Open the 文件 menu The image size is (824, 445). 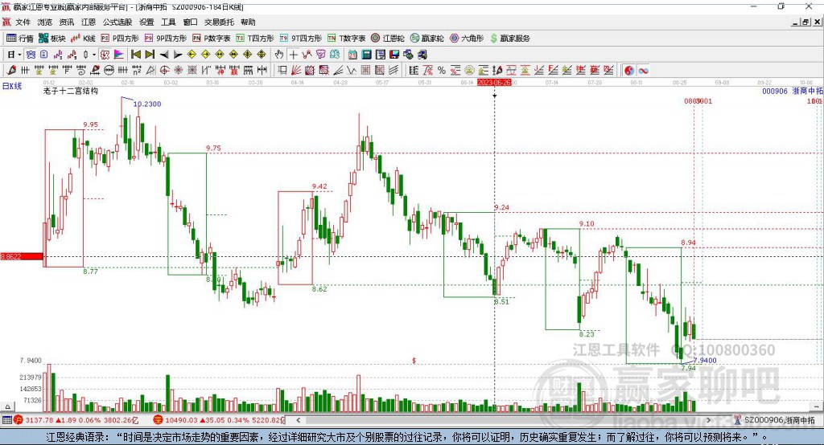pos(23,22)
